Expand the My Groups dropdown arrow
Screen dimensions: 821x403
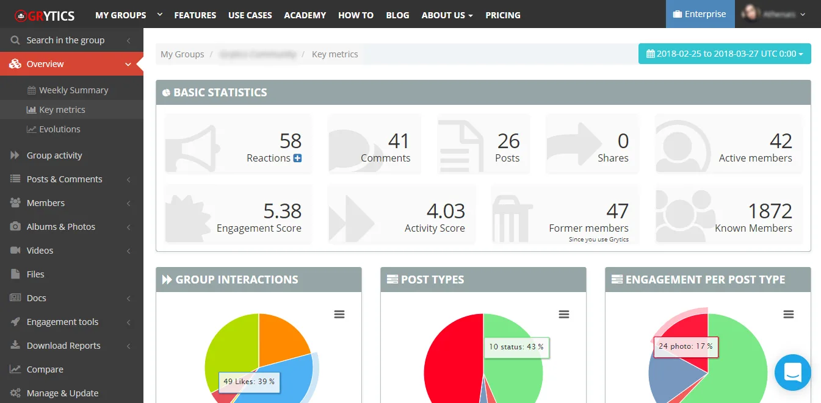160,14
